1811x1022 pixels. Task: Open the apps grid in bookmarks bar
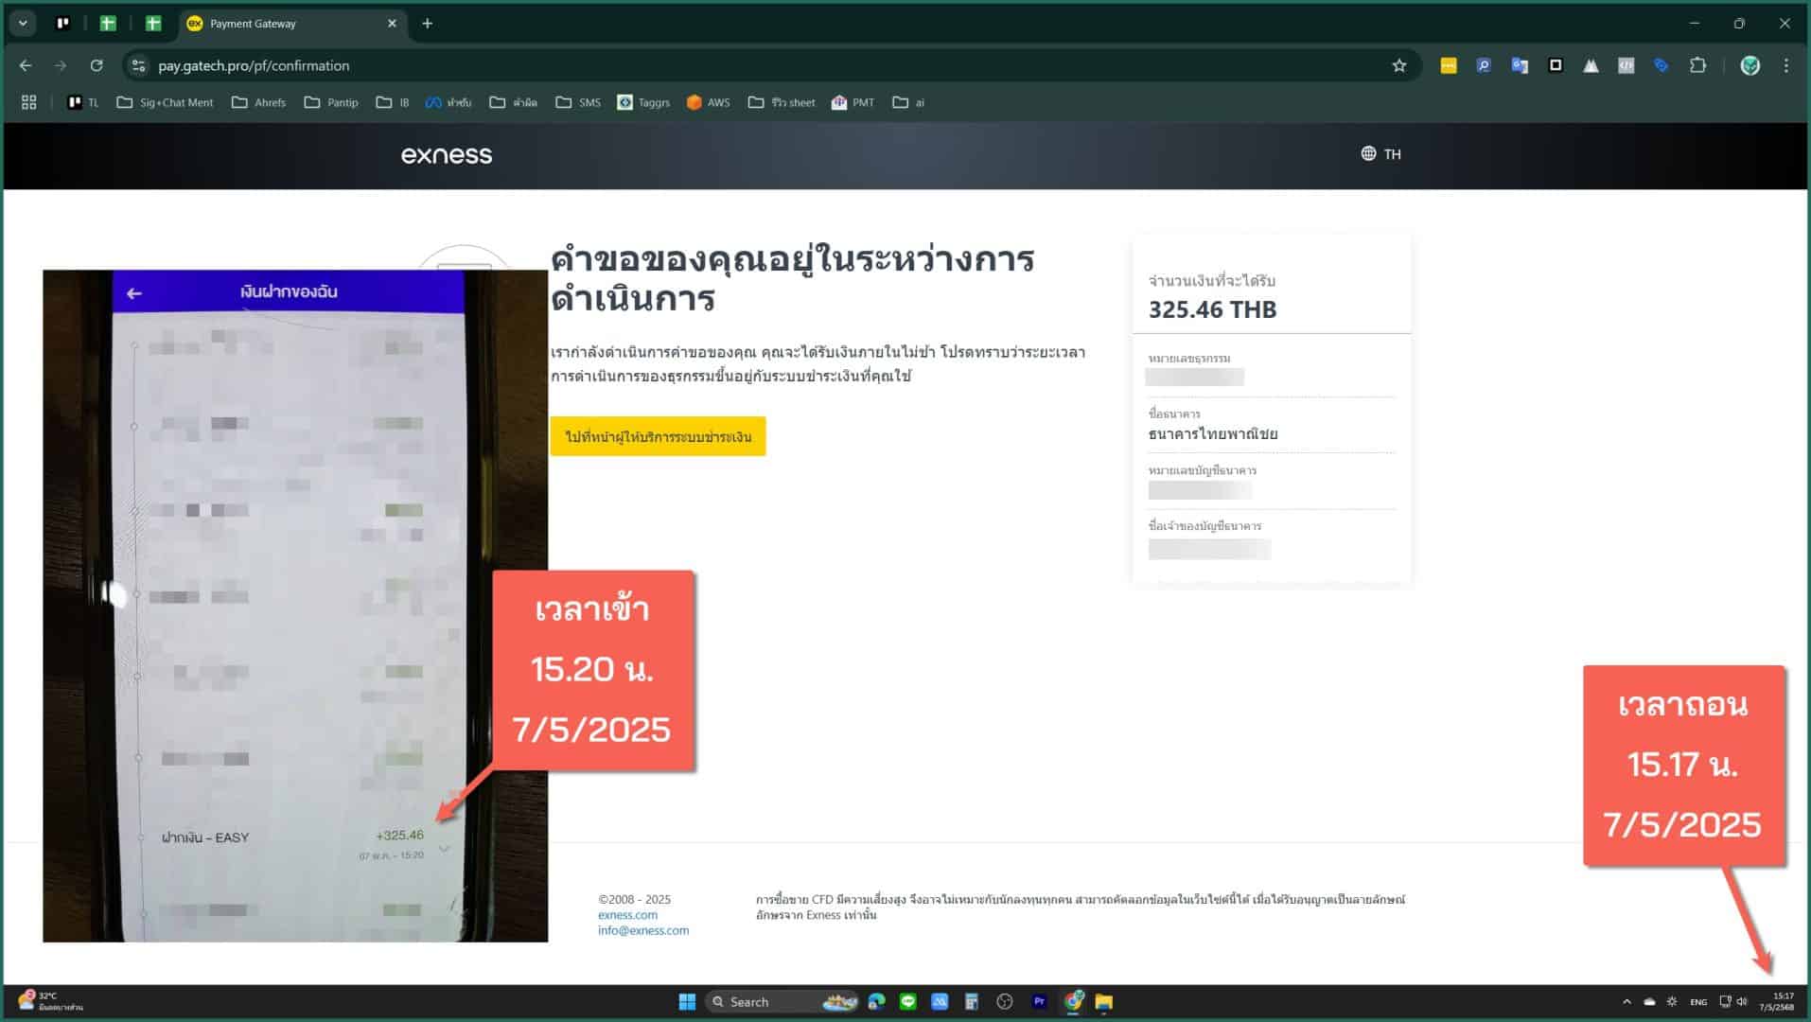[28, 102]
